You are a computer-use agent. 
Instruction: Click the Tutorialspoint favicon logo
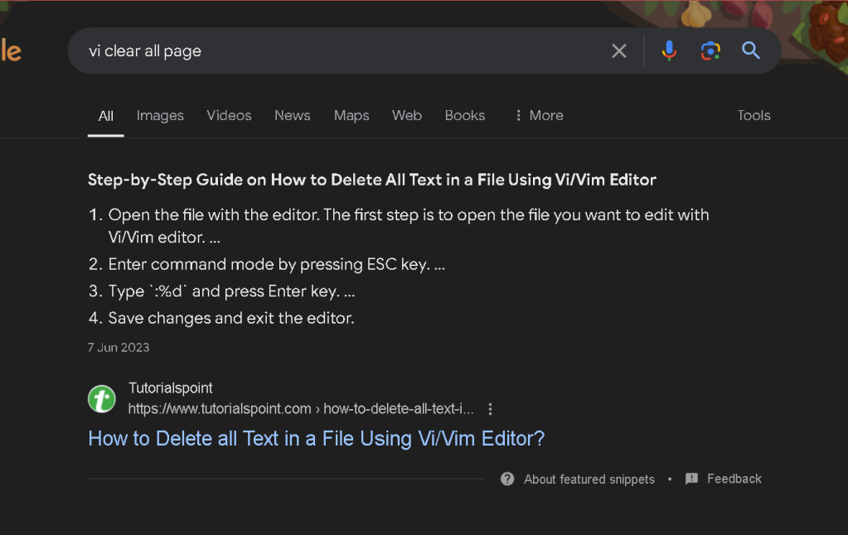(x=102, y=399)
